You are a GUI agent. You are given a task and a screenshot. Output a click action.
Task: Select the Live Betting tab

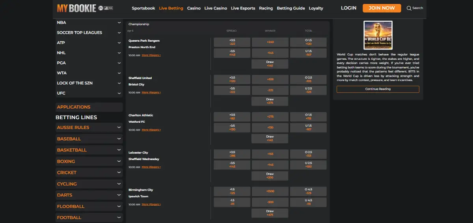[171, 8]
